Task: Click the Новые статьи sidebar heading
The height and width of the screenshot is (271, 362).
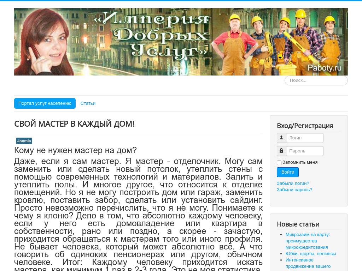Action: 298,224
